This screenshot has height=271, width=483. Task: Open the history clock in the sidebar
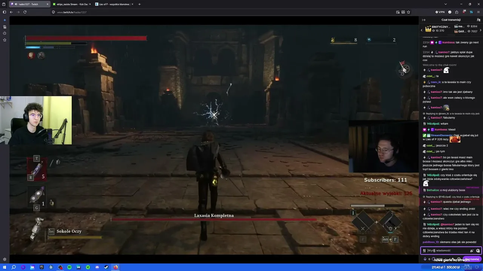click(x=5, y=33)
